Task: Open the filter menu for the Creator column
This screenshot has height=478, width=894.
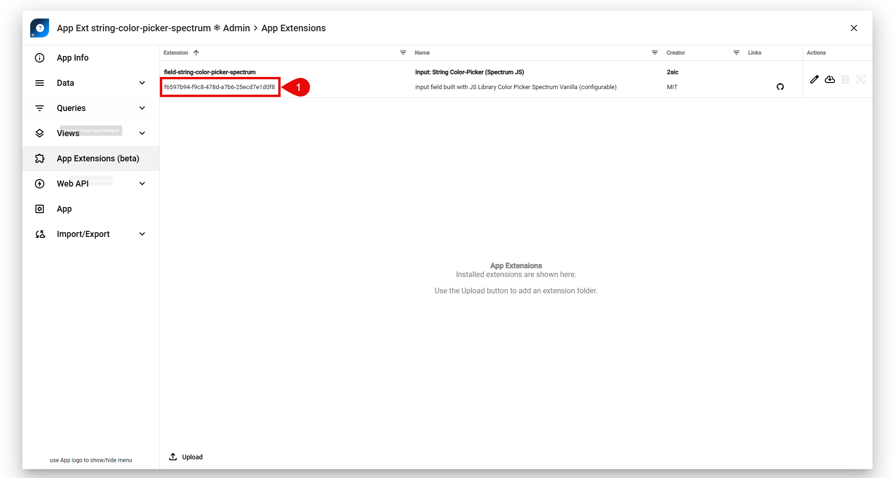Action: (736, 53)
